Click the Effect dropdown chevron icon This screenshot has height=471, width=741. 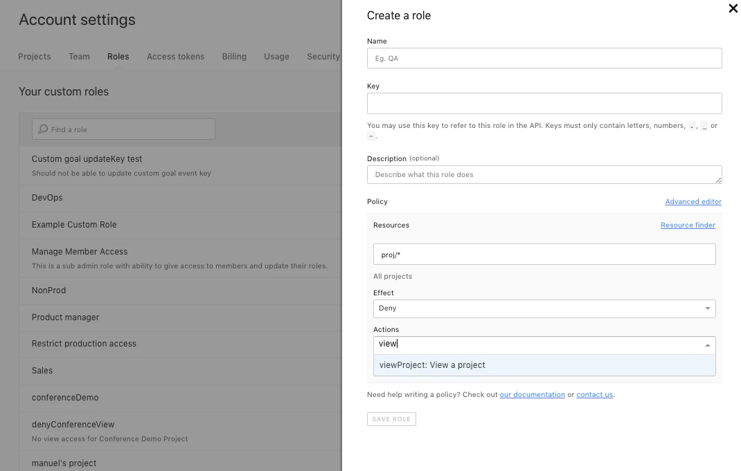708,308
